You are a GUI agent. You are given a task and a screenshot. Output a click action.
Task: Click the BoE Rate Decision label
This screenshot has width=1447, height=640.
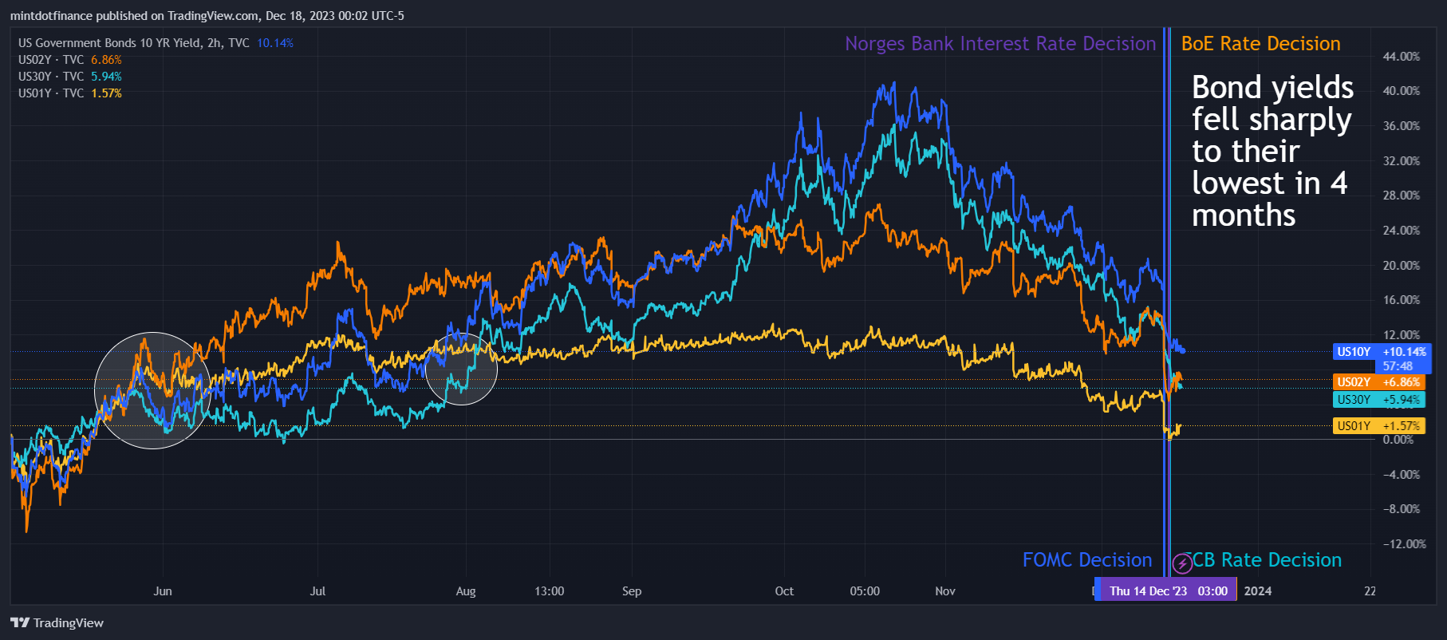tap(1260, 44)
